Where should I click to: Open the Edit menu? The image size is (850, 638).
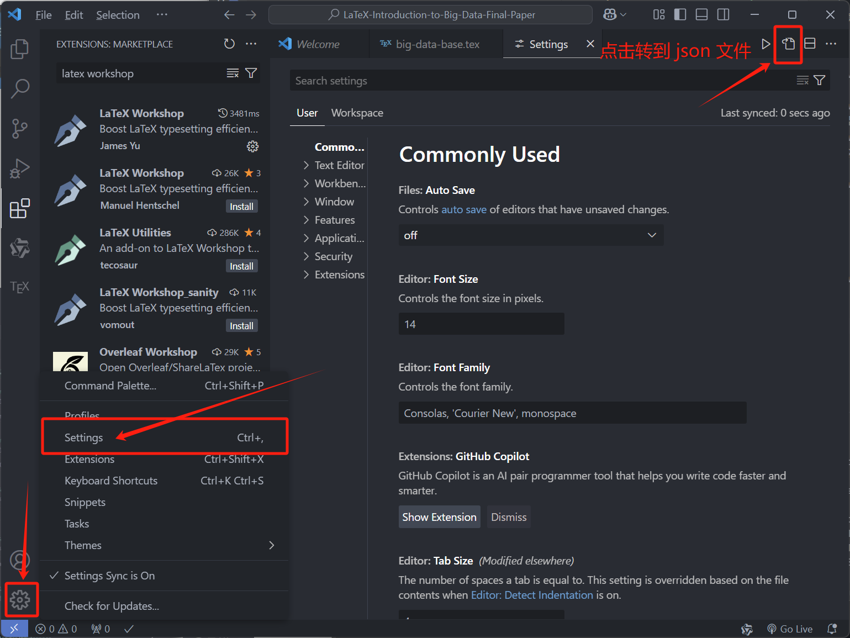point(74,15)
